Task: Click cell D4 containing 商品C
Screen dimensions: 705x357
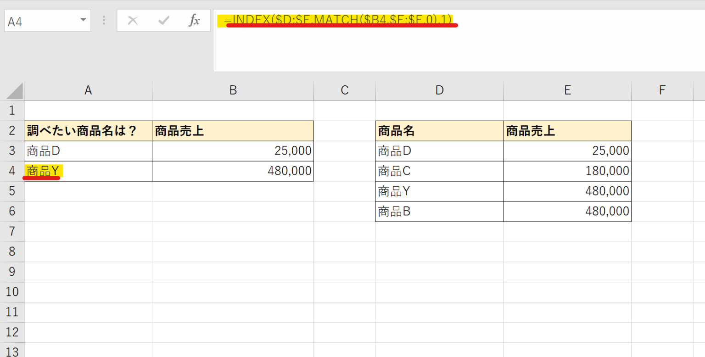Action: point(439,171)
